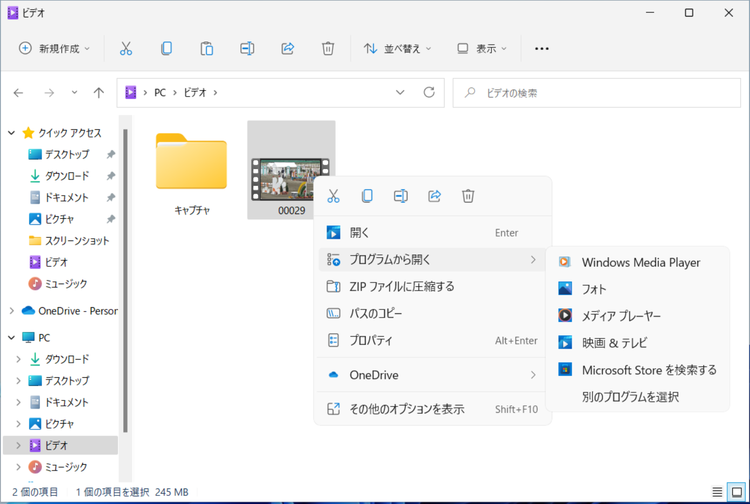Viewport: 750px width, 504px height.
Task: Click 開く in the context menu
Action: (433, 233)
